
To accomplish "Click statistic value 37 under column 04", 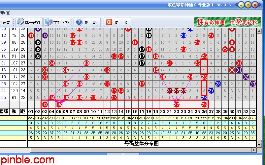I will (52, 133).
